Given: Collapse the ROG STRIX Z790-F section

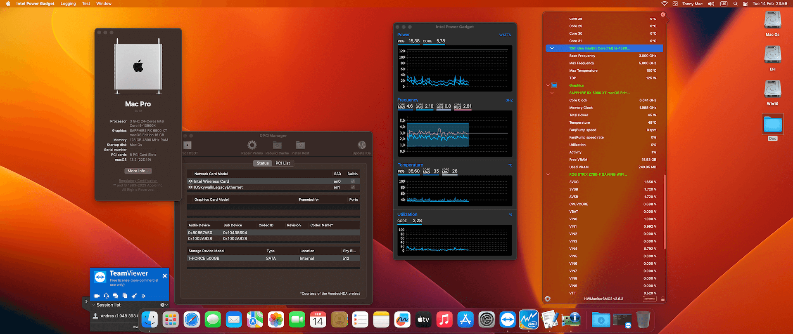Looking at the screenshot, I should pos(548,174).
